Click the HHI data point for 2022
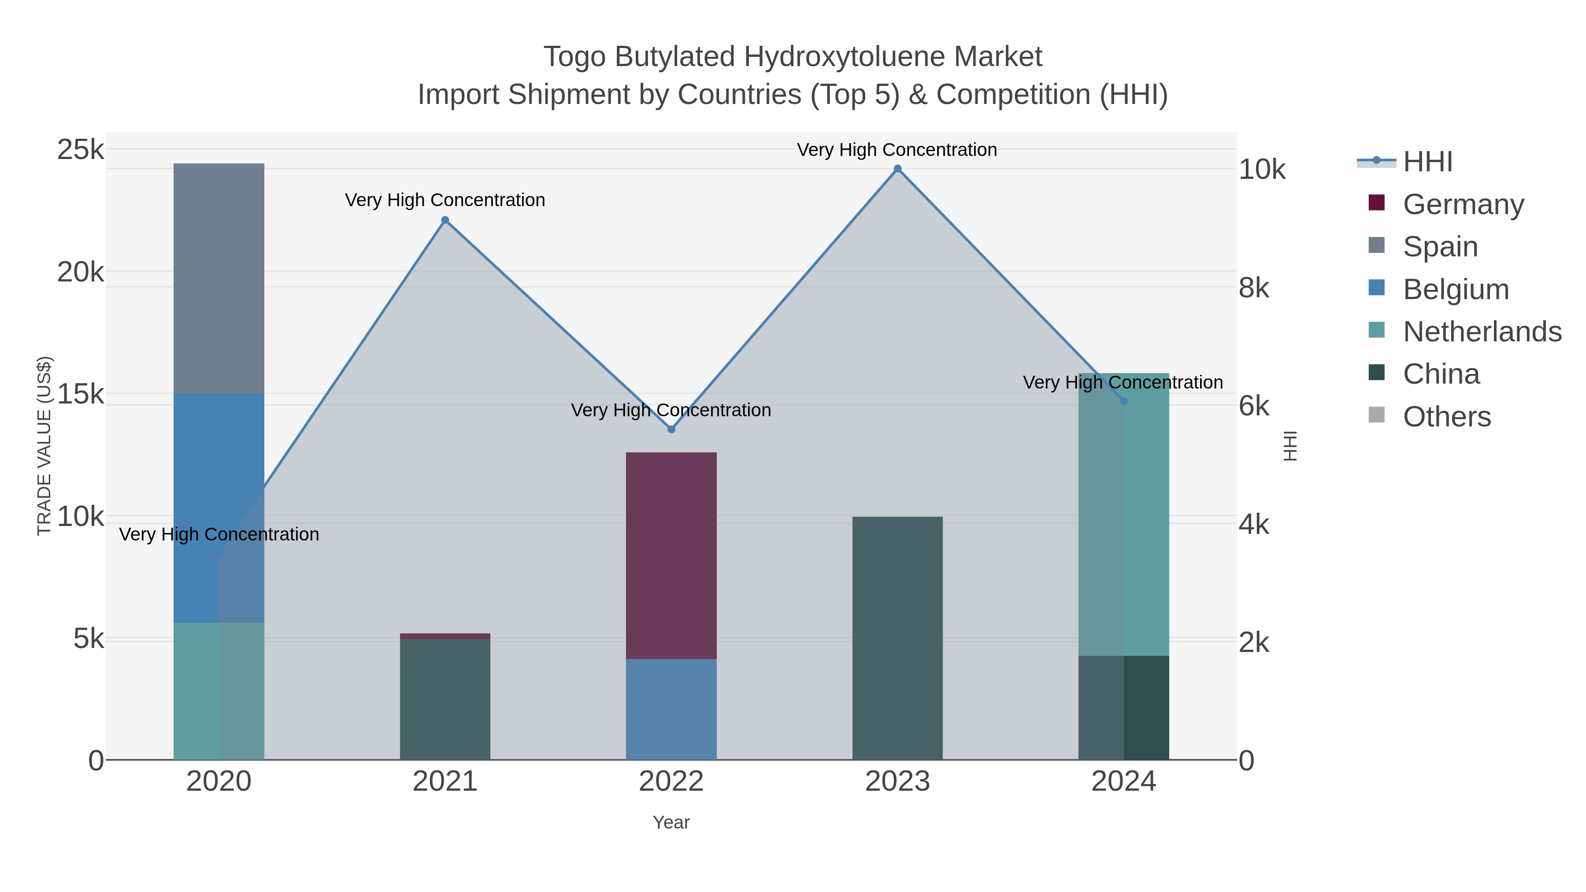The width and height of the screenshot is (1586, 892). click(x=671, y=429)
